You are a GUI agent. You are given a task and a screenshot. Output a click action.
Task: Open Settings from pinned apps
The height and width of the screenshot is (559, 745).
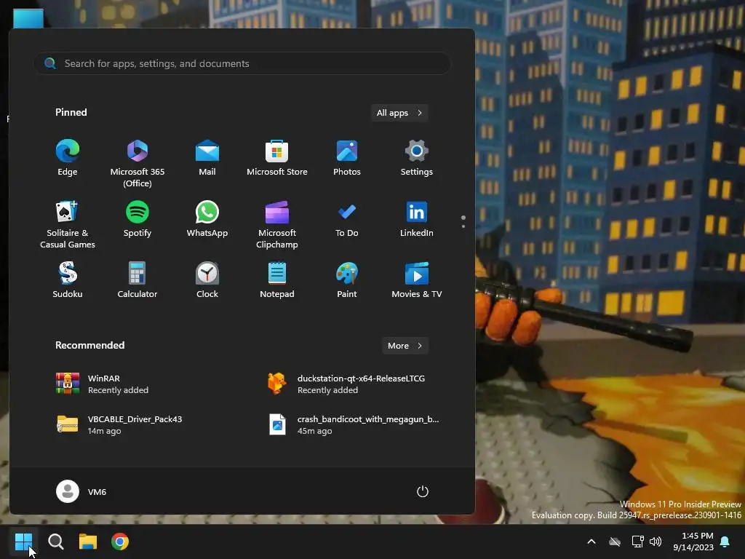417,158
